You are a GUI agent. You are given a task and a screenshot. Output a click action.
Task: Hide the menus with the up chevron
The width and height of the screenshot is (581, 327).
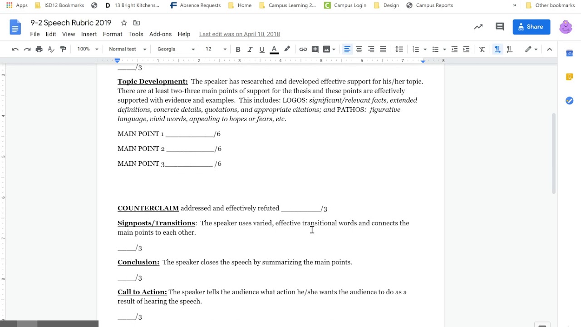550,49
